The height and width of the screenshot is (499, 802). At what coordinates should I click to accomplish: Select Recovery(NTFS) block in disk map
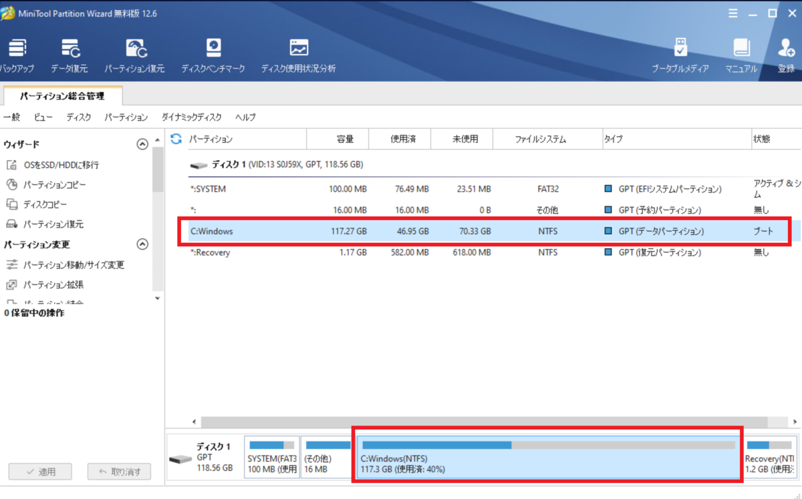click(770, 457)
